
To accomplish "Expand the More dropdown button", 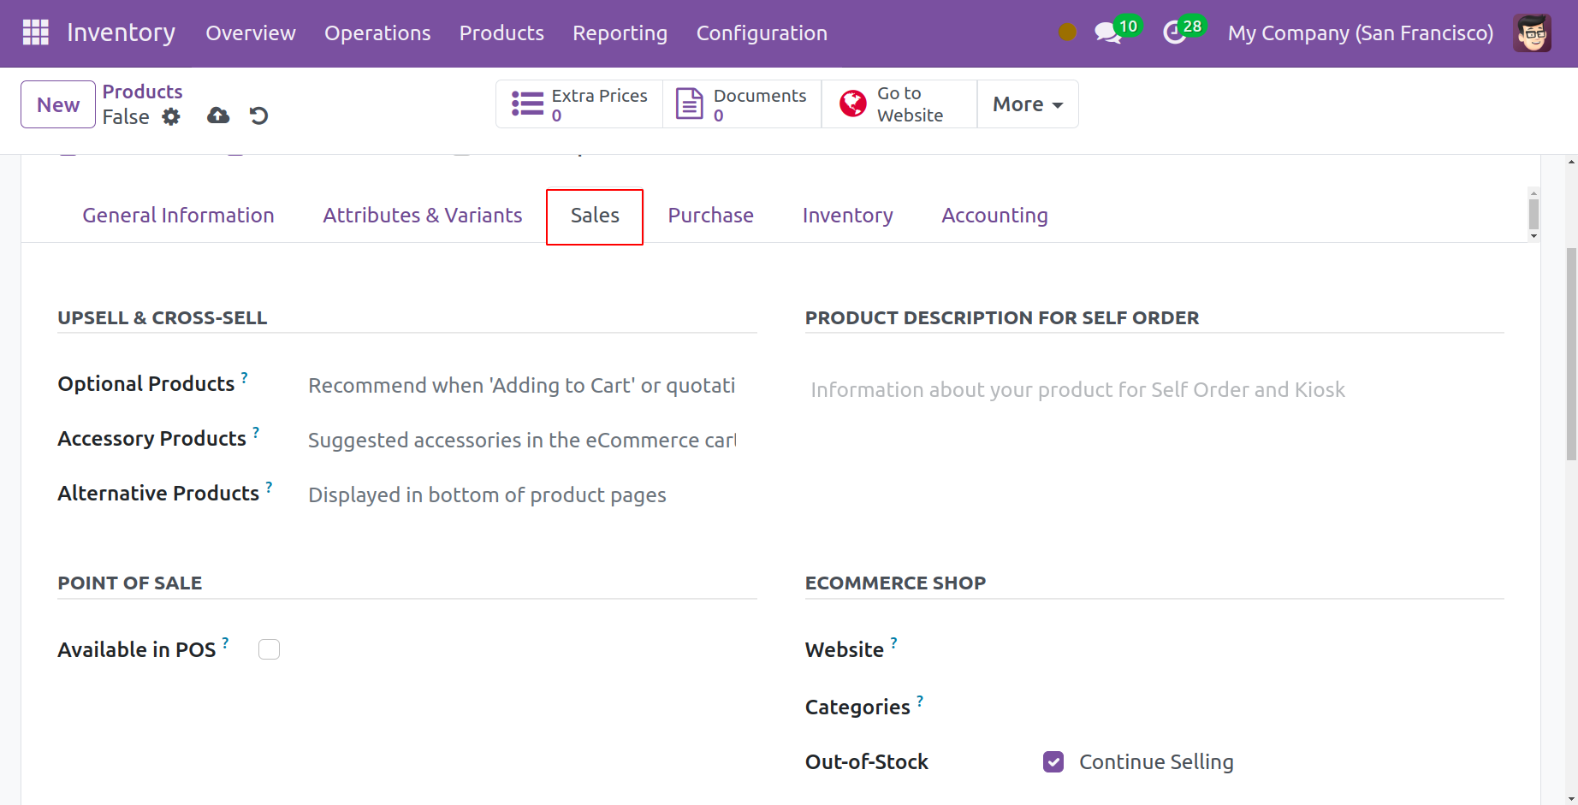I will 1027,104.
